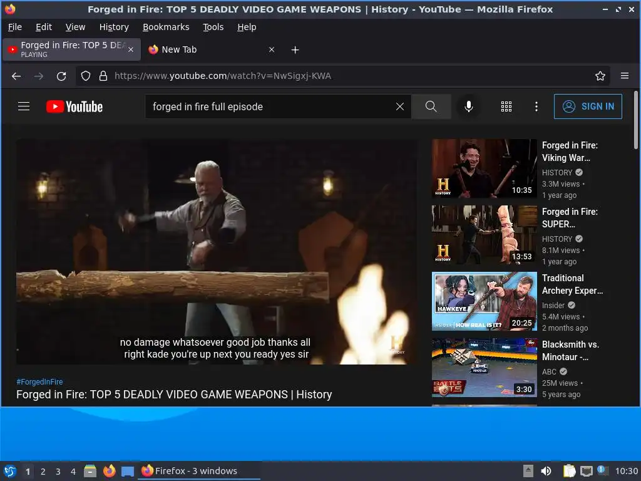This screenshot has height=481, width=641.
Task: Click the YouTube search magnifier button
Action: pyautogui.click(x=431, y=106)
